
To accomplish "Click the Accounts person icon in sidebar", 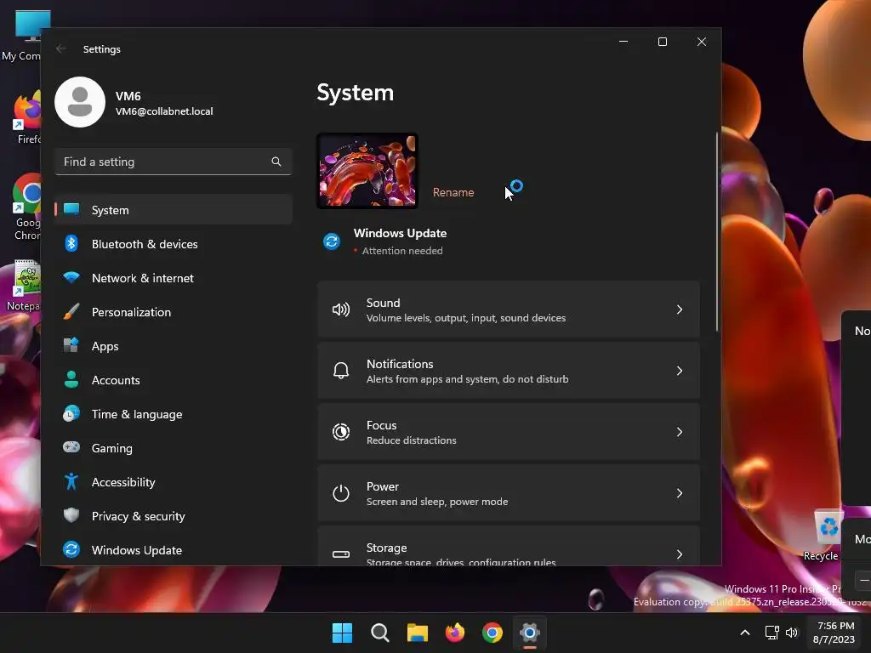I will pyautogui.click(x=71, y=379).
